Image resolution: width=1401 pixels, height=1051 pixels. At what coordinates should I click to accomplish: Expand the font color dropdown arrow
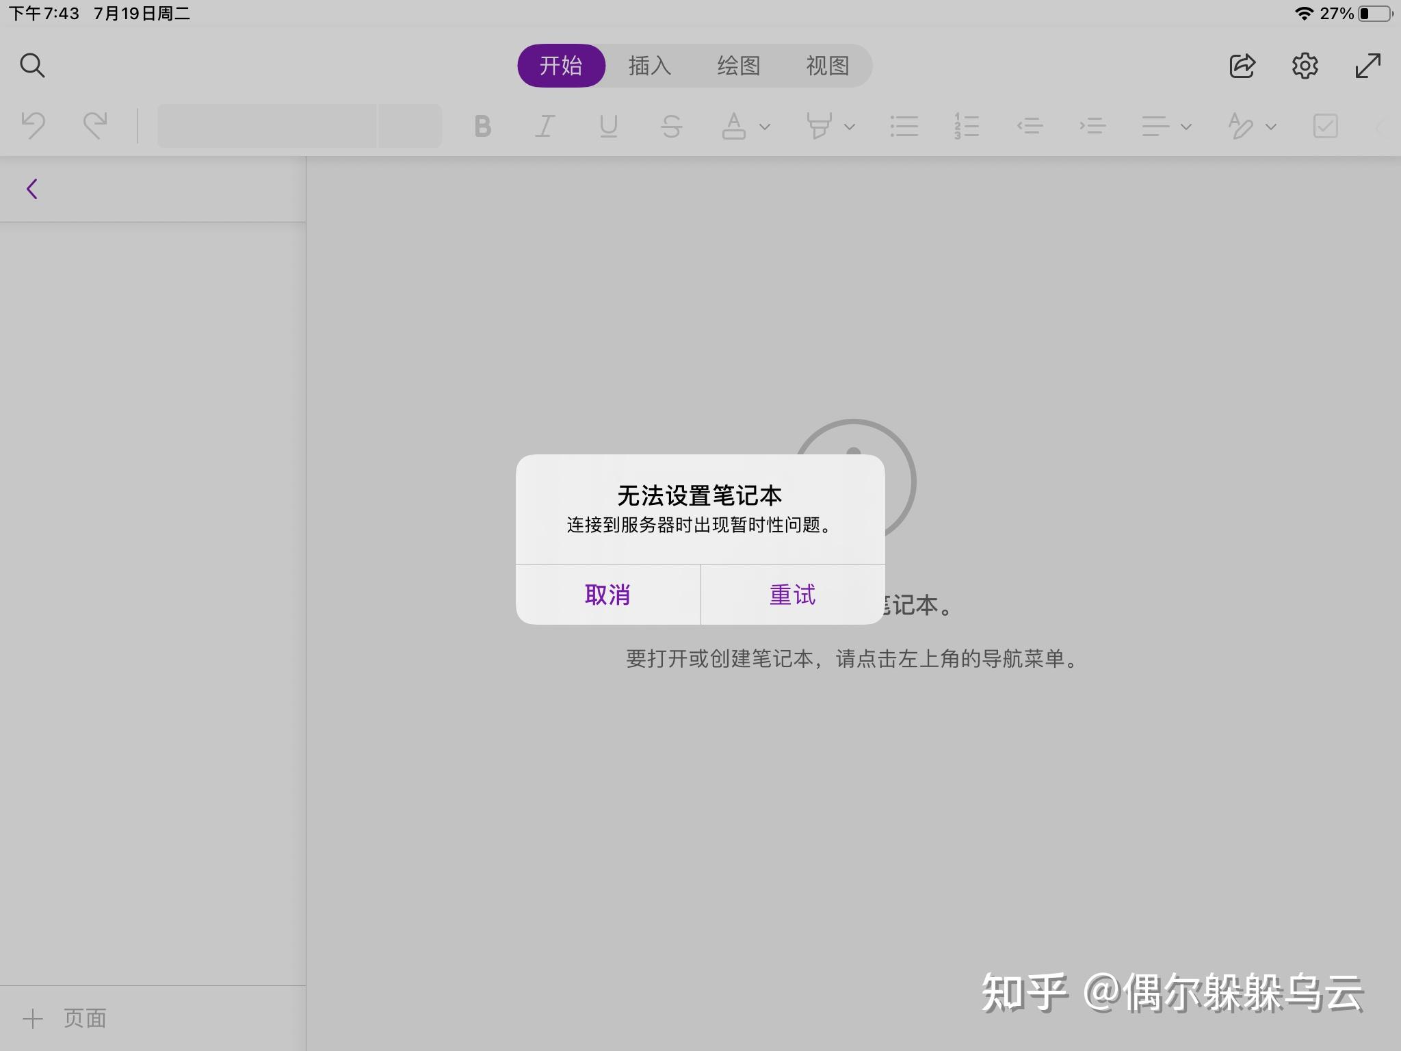point(765,127)
